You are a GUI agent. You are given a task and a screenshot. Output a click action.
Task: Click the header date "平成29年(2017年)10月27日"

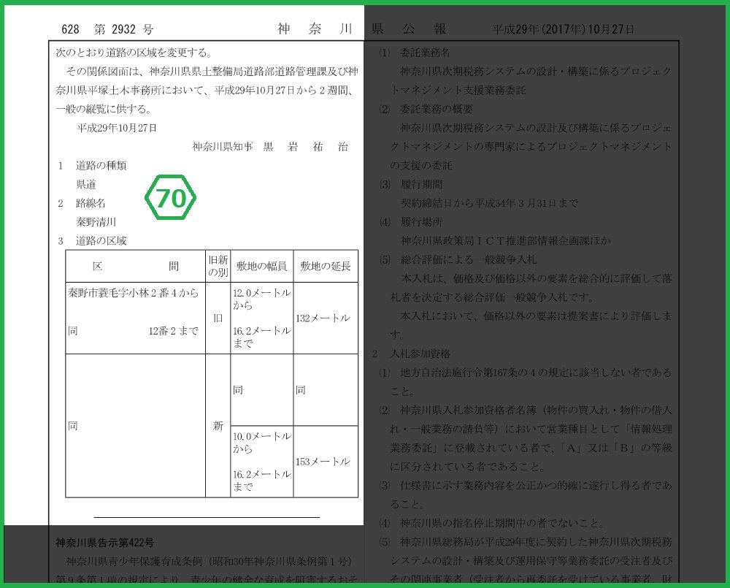click(x=564, y=29)
